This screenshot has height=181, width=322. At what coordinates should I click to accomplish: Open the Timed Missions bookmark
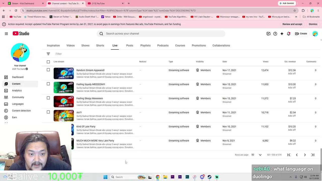[35, 17]
